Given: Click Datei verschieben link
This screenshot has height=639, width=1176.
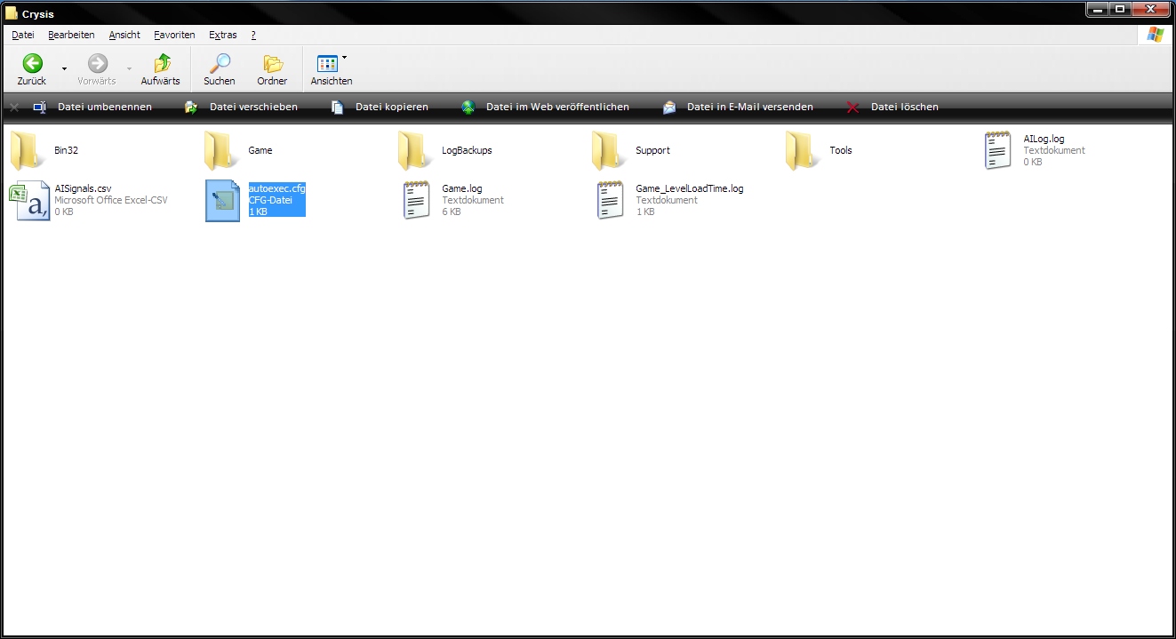Looking at the screenshot, I should [253, 107].
